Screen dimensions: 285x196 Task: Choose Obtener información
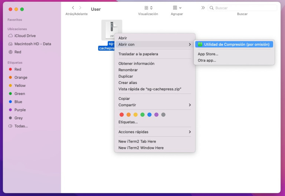[155, 63]
